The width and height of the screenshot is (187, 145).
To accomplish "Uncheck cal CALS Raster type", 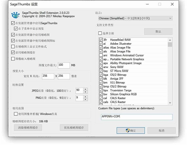I will (101, 98).
